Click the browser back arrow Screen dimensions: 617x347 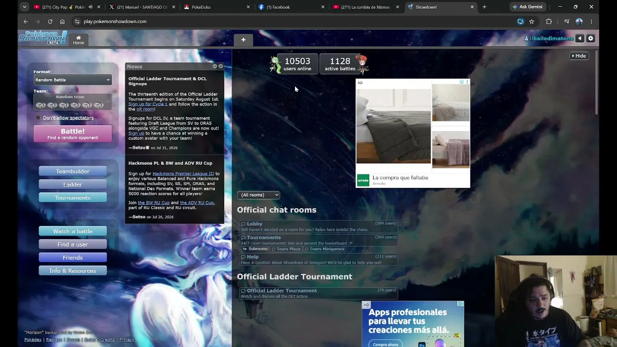pyautogui.click(x=26, y=21)
